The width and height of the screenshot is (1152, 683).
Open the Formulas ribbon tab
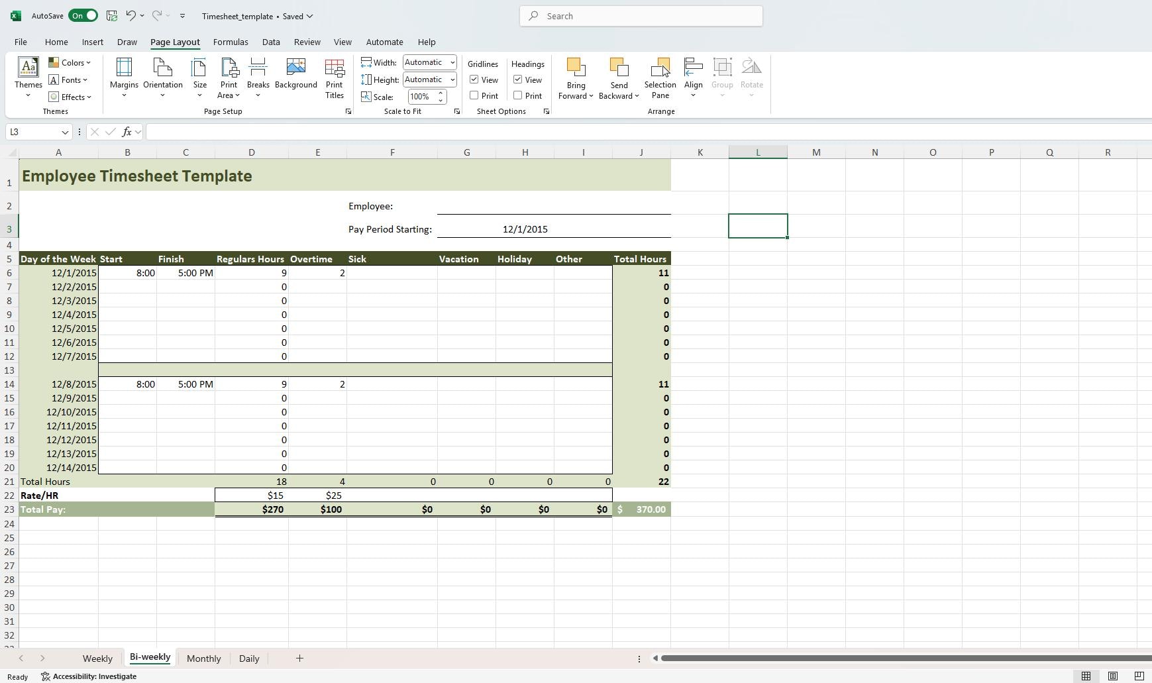231,42
